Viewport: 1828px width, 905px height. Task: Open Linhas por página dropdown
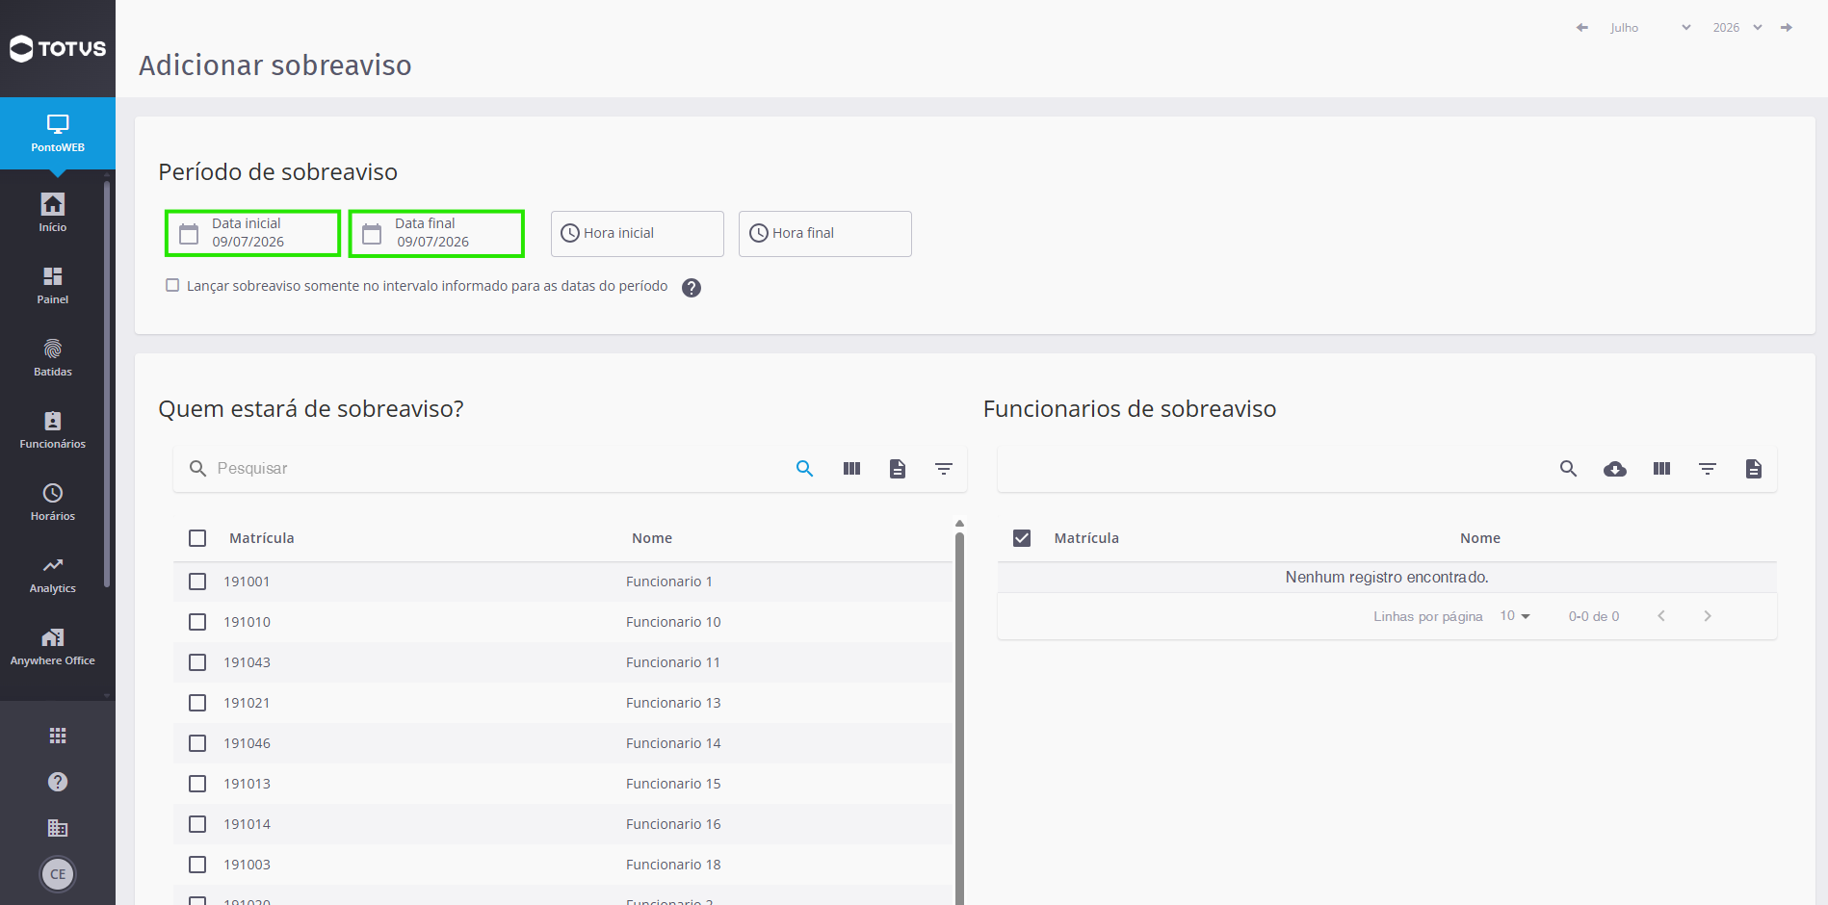[x=1515, y=616]
